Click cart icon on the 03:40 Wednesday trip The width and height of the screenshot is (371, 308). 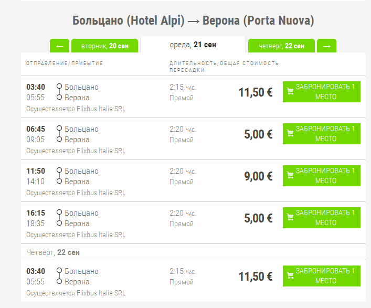point(290,92)
